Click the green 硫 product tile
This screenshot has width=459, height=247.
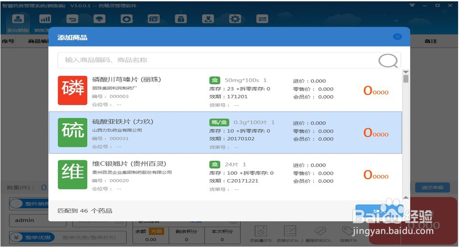[73, 132]
